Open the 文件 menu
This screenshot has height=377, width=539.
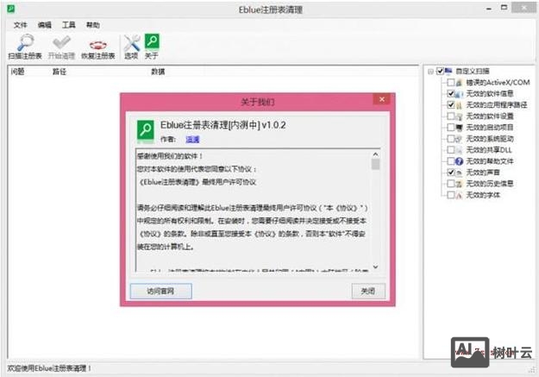(x=21, y=25)
